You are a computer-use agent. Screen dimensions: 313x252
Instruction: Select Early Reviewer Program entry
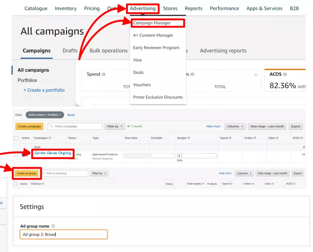tap(156, 48)
